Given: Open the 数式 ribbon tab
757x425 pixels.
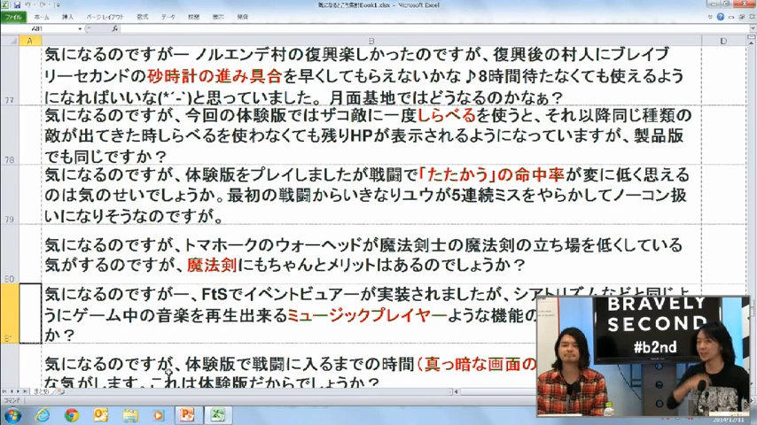Looking at the screenshot, I should tap(143, 17).
